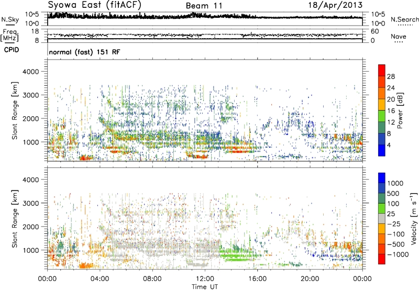
Task: Click the '-500' Velocity colorbar label
Action: (x=396, y=244)
